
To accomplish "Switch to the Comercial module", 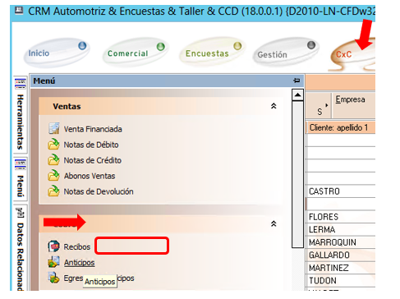I will pyautogui.click(x=135, y=53).
